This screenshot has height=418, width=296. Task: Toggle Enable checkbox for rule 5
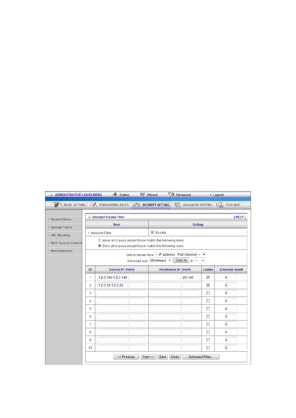[x=208, y=309]
